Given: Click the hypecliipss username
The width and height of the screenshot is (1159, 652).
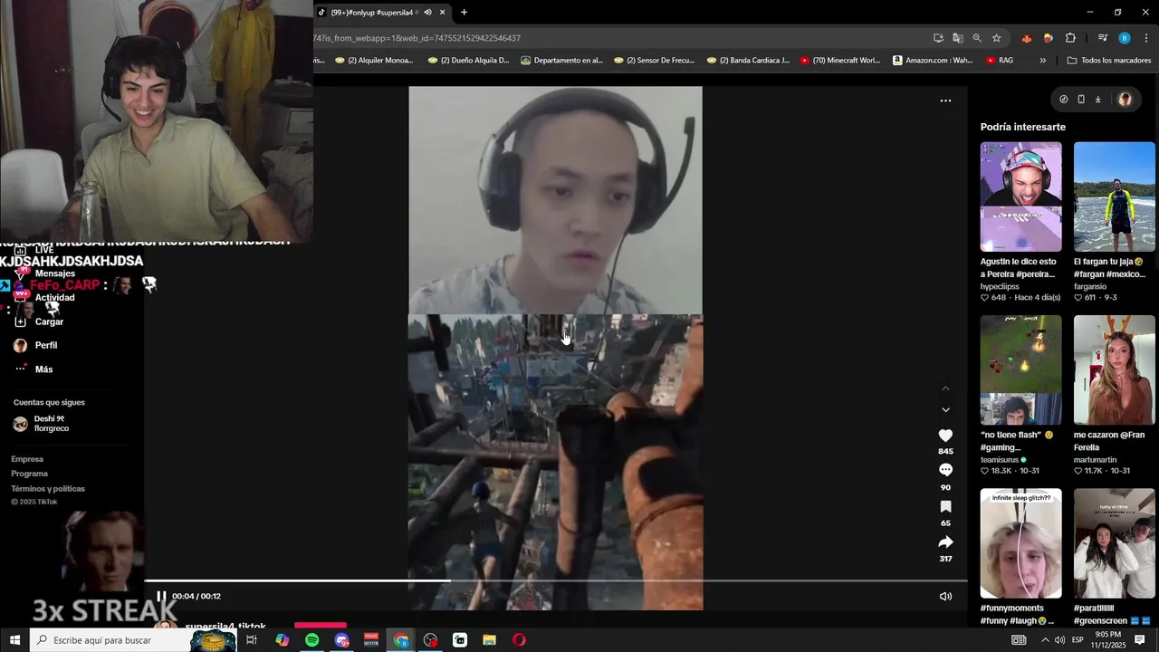Looking at the screenshot, I should click(x=1000, y=286).
